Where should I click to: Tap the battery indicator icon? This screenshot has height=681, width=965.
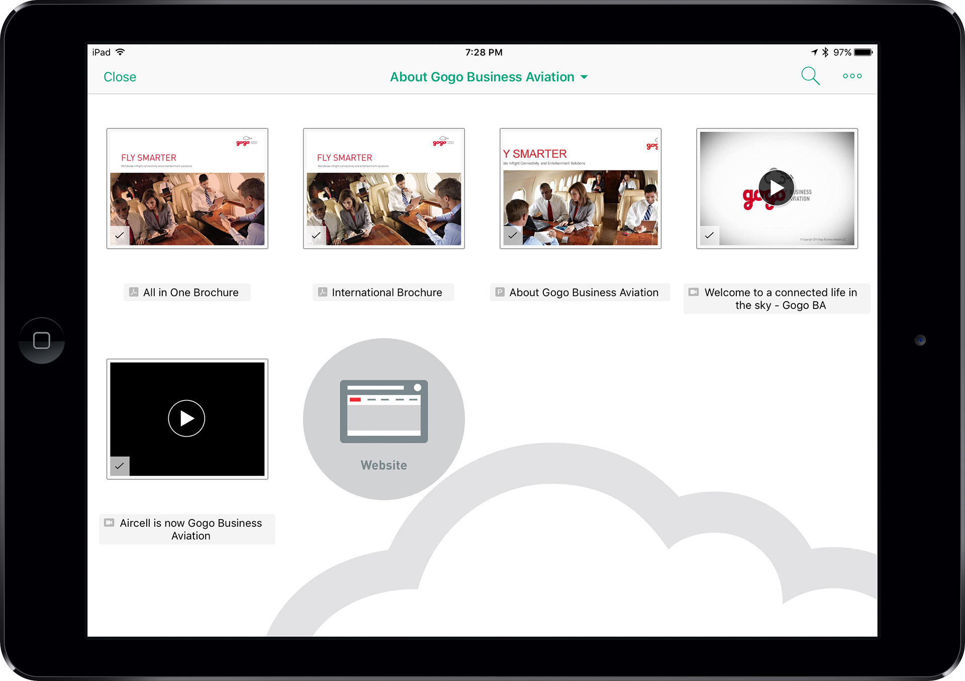pyautogui.click(x=863, y=52)
